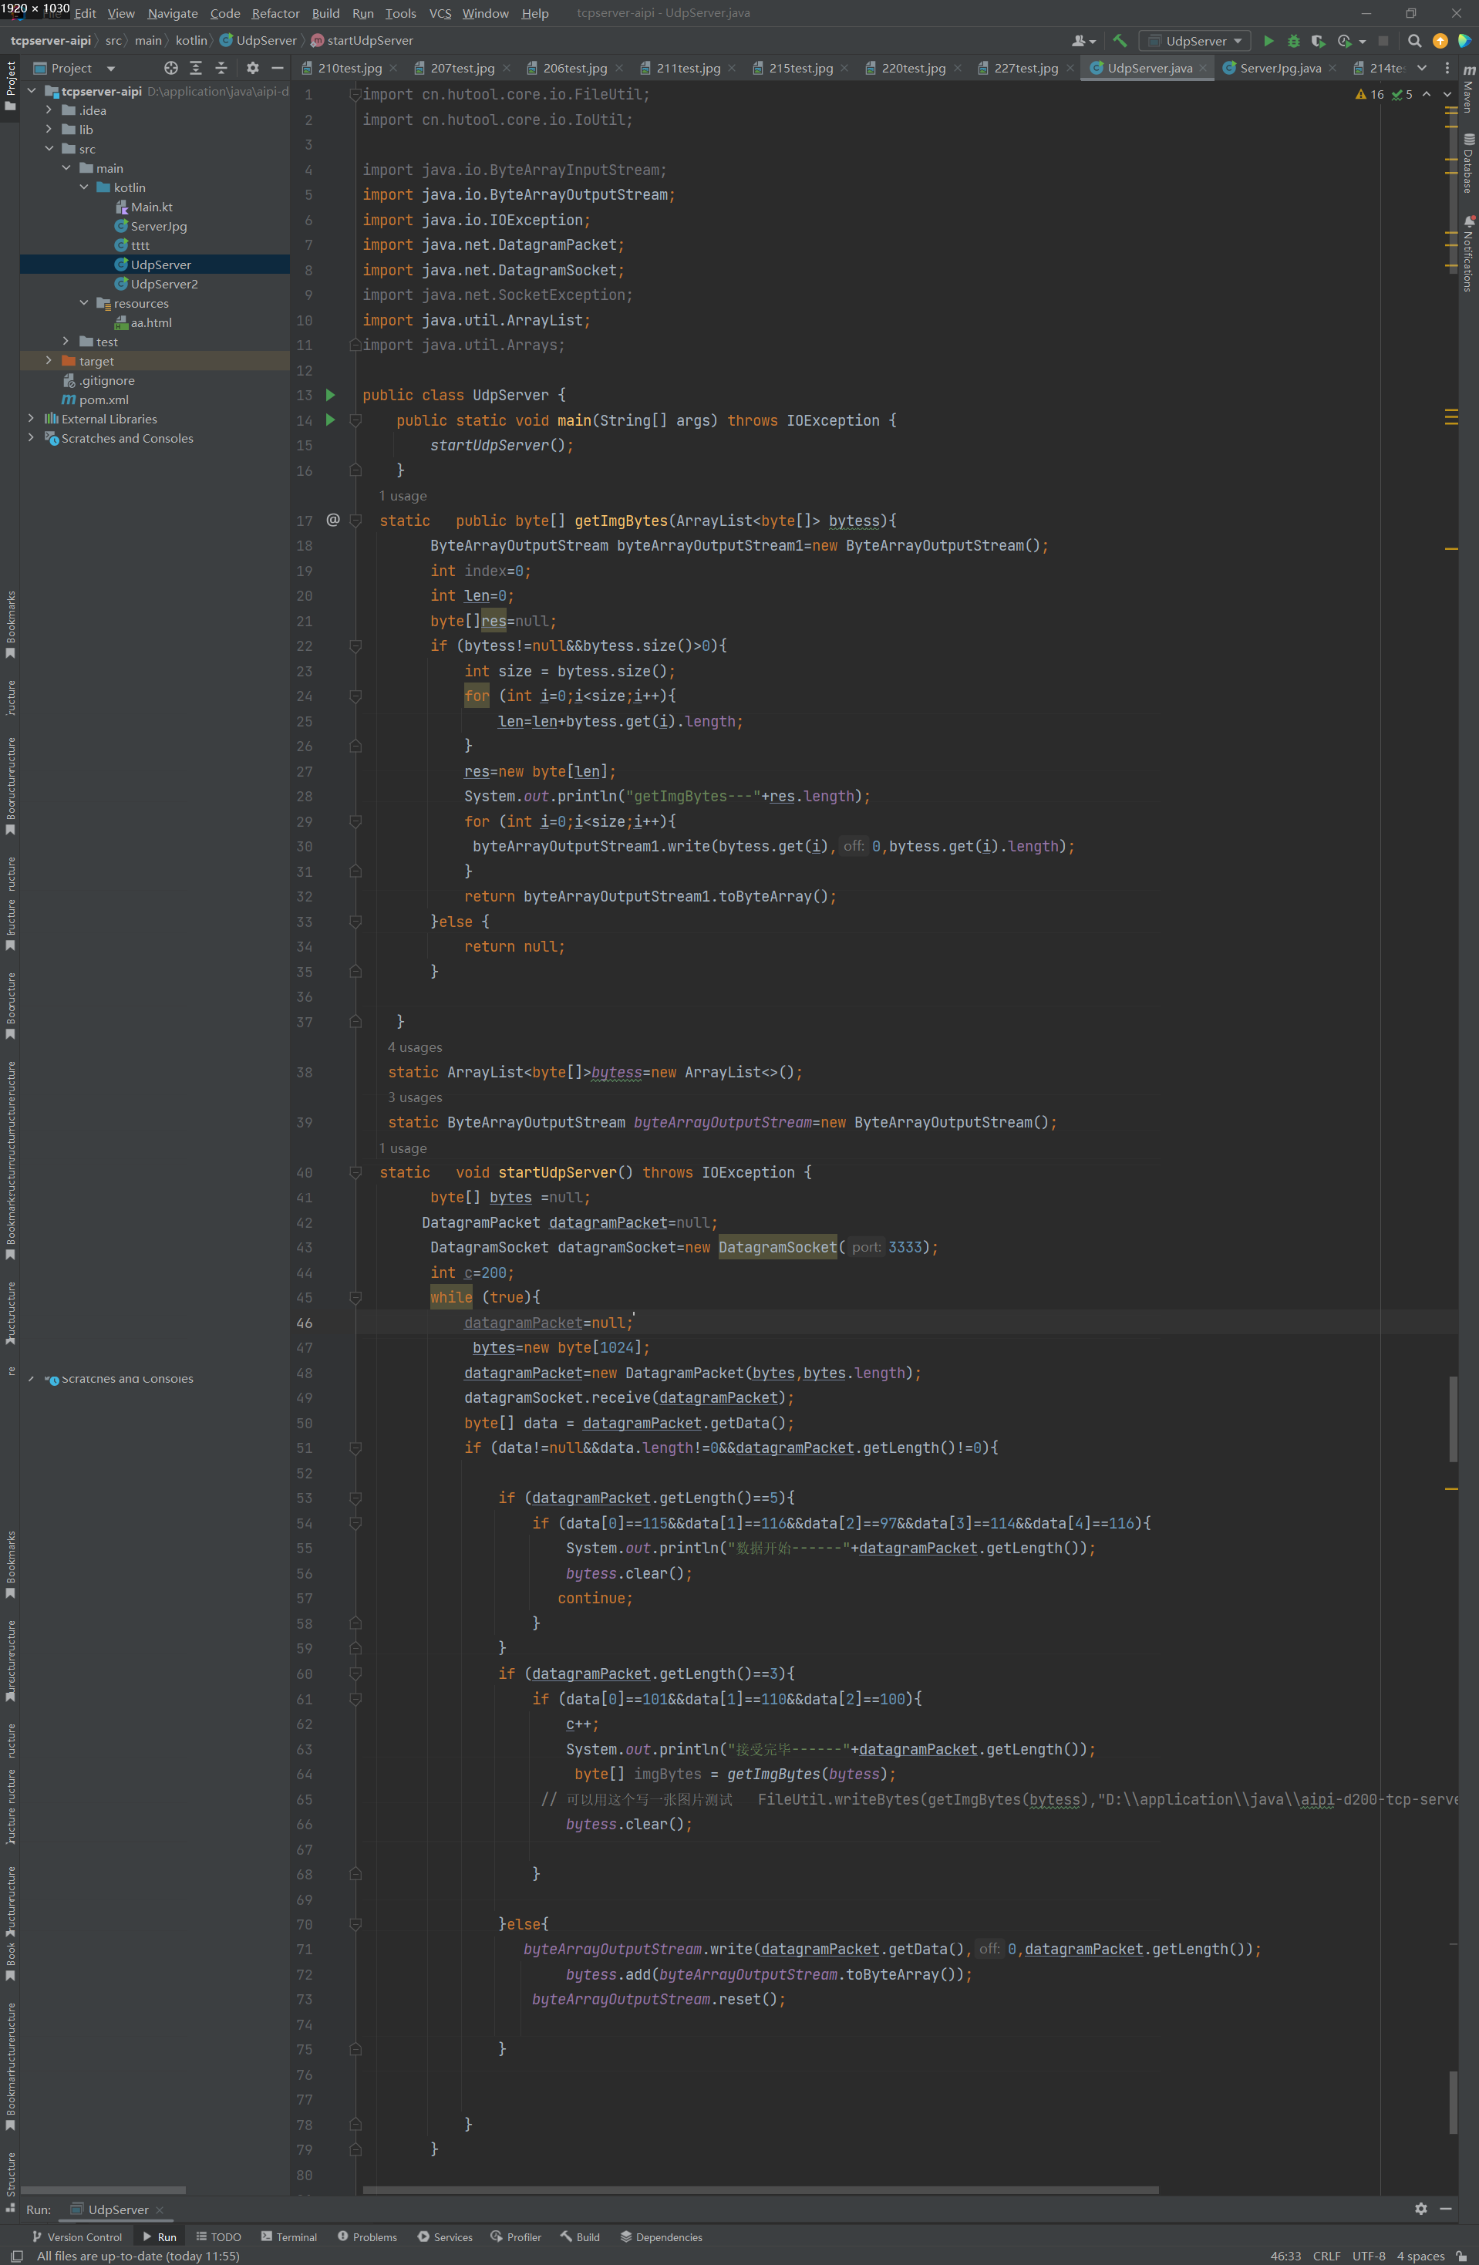1479x2265 pixels.
Task: Expand the lib folder
Action: point(49,130)
